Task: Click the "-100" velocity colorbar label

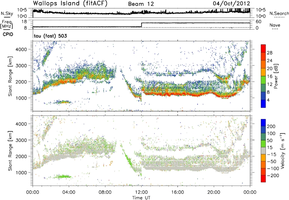Action: tap(273, 169)
